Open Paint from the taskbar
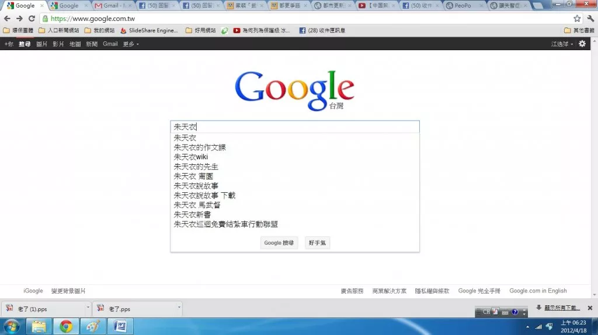598x335 pixels. tap(93, 327)
